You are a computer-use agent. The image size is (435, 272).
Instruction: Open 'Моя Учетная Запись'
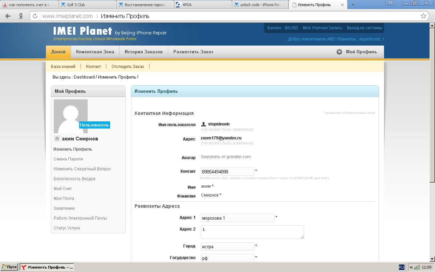click(323, 28)
